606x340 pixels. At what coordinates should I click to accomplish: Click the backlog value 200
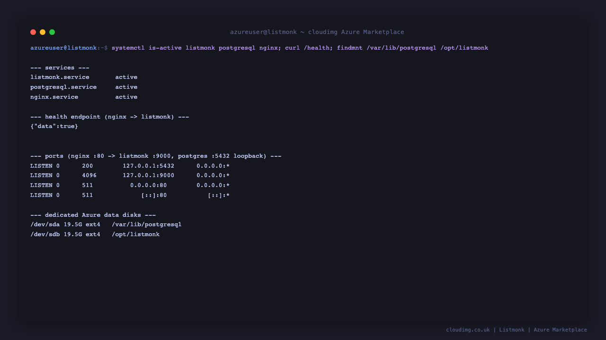tap(88, 166)
